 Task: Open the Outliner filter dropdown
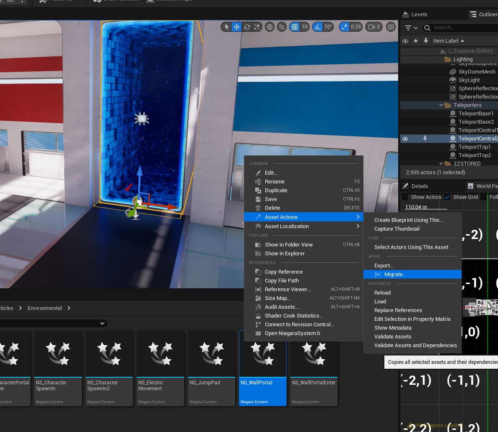coord(411,28)
